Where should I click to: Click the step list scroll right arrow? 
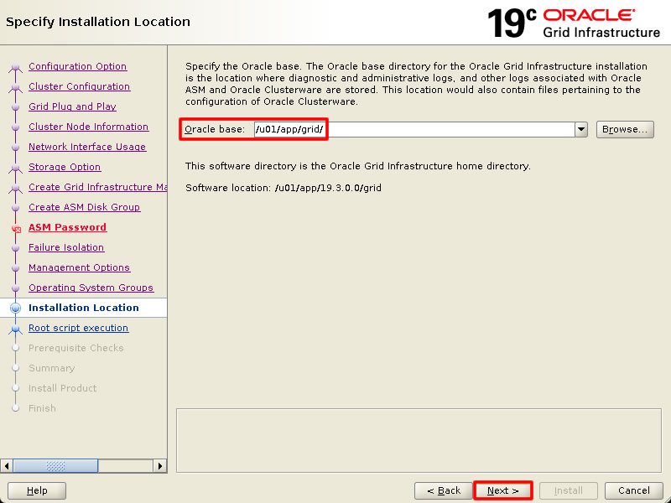tap(160, 466)
